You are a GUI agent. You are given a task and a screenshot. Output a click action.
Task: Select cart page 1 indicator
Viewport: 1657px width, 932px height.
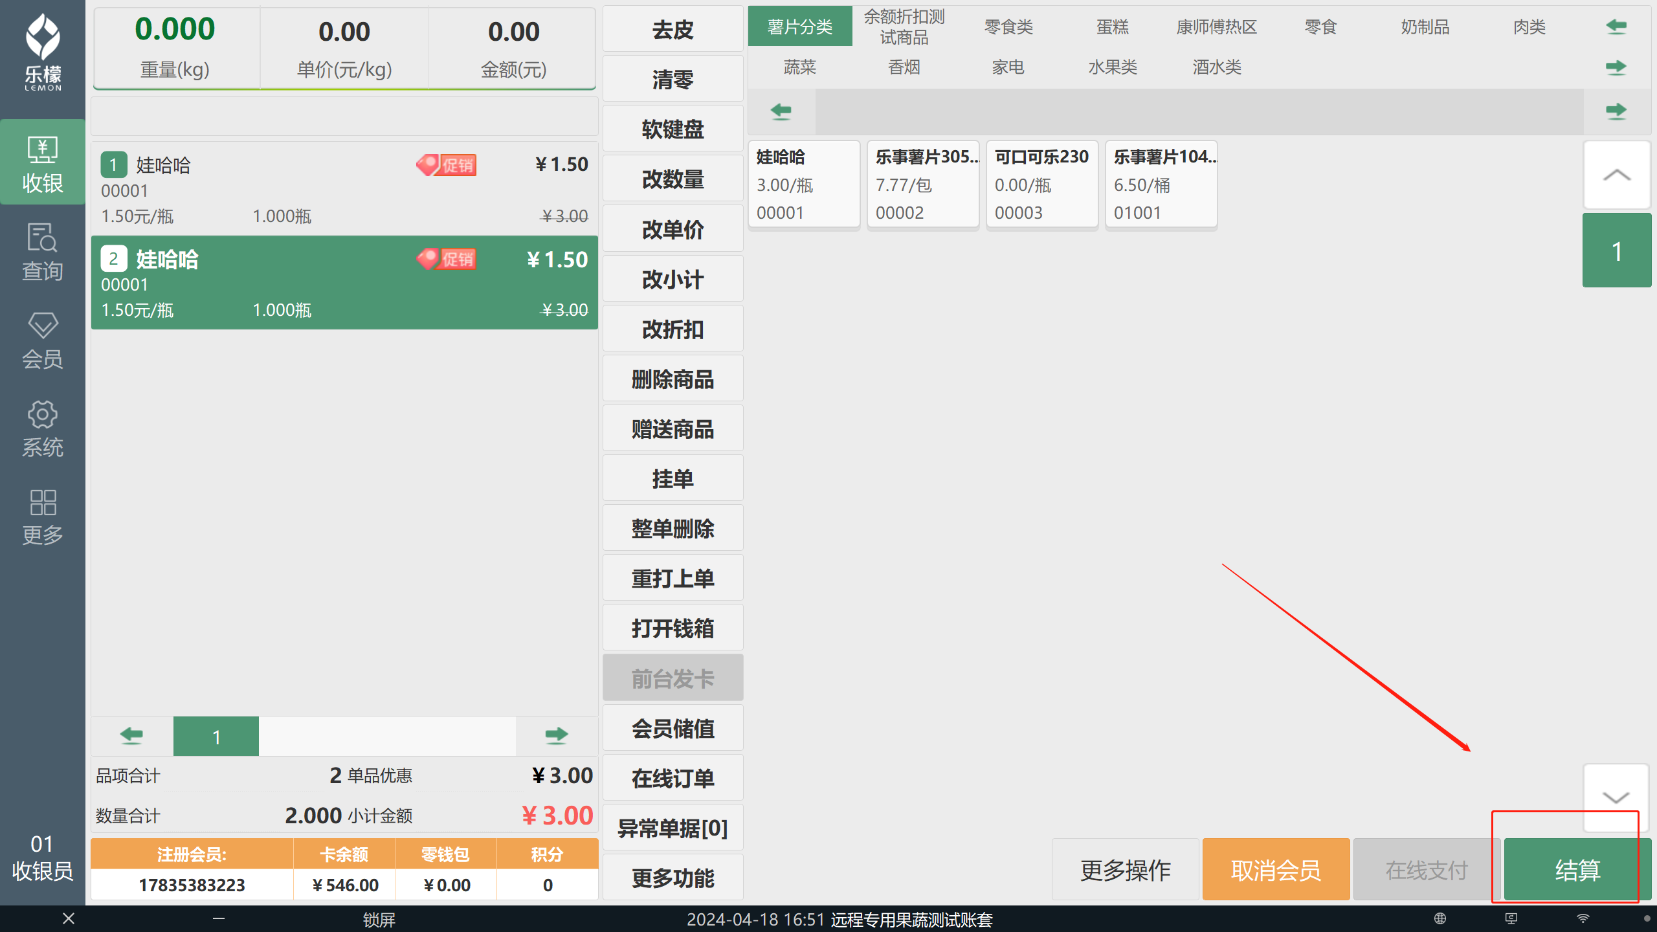(x=216, y=737)
